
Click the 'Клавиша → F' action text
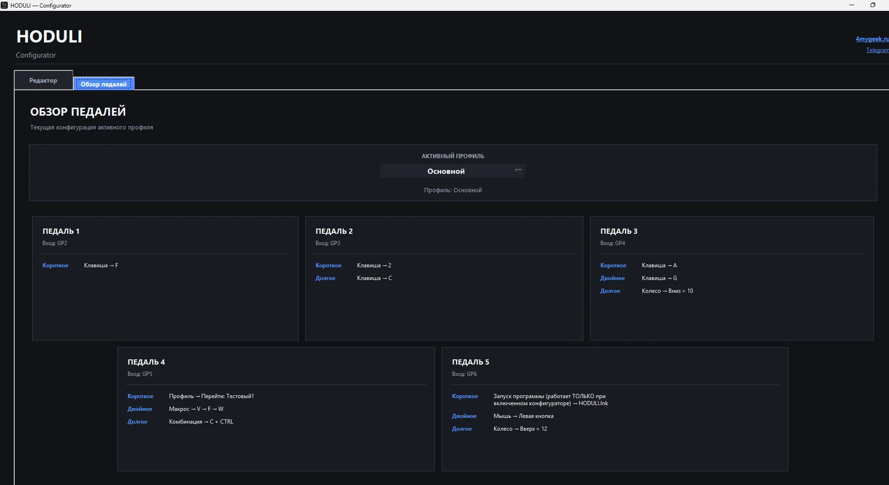(x=101, y=265)
